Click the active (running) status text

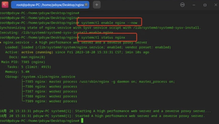[37, 52]
